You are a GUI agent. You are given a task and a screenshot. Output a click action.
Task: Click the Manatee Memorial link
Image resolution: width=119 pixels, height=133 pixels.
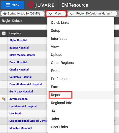click(21, 128)
